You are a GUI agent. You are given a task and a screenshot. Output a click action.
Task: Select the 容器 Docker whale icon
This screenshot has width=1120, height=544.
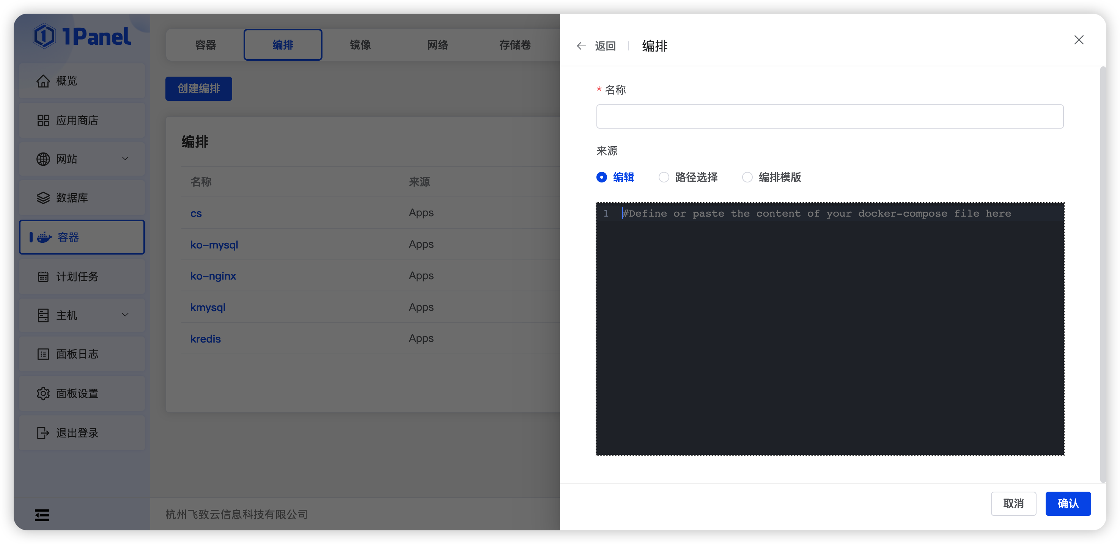[44, 237]
